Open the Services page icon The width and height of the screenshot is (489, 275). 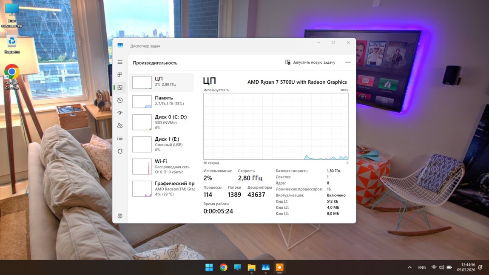tap(120, 151)
